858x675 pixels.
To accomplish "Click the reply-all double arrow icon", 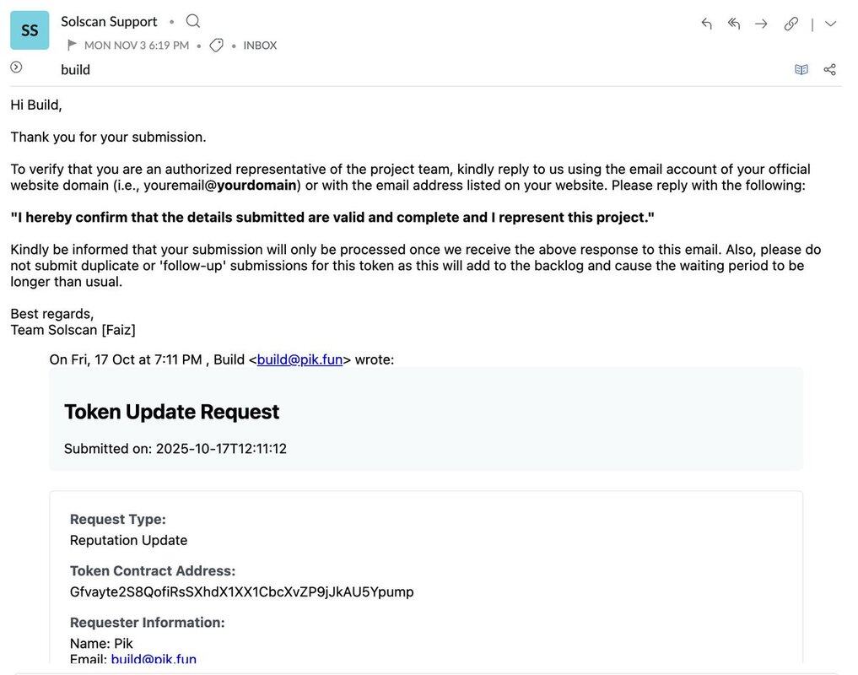I will tap(733, 24).
